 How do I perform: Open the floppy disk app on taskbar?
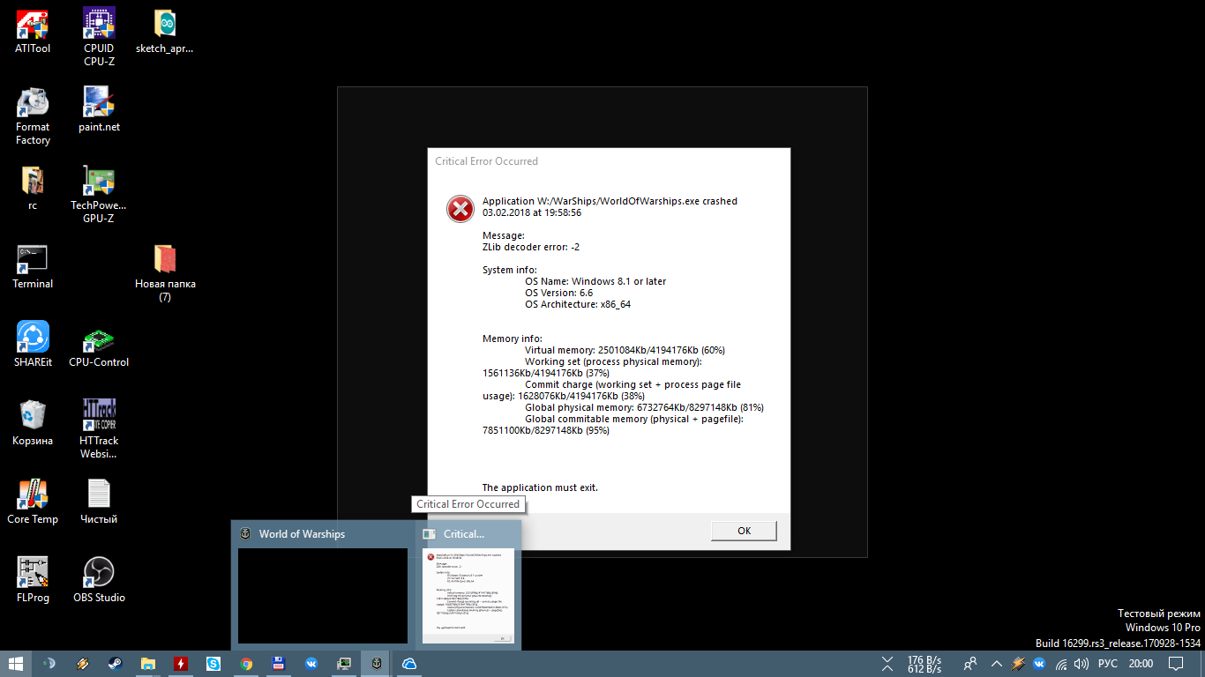(x=279, y=664)
